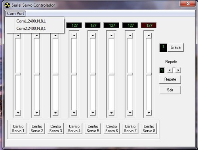The height and width of the screenshot is (150, 198).
Task: Click the radiation app icon in title bar
Action: tap(7, 5)
